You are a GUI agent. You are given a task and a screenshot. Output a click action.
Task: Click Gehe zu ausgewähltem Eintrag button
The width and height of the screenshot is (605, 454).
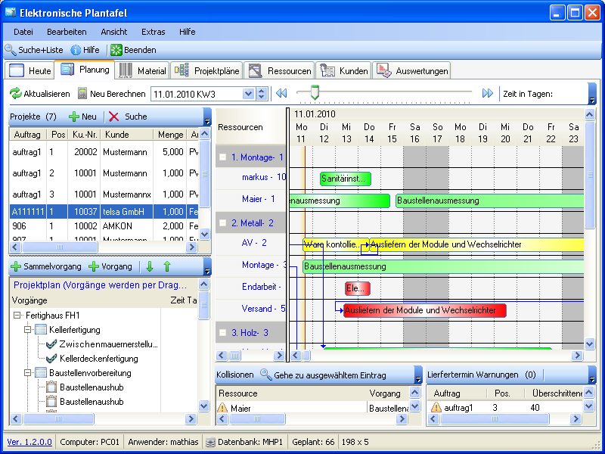pos(323,375)
